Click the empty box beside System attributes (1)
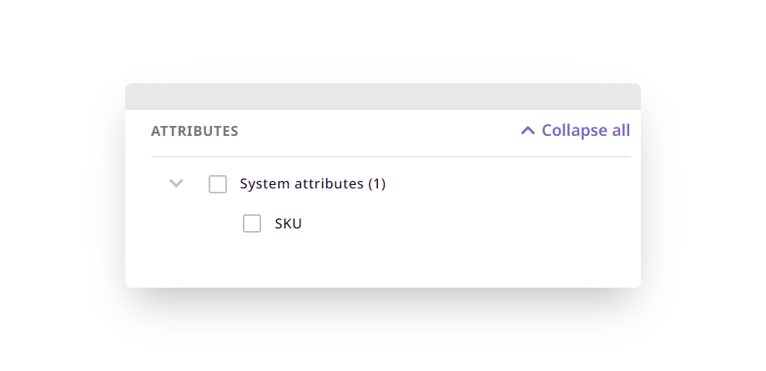The width and height of the screenshot is (766, 371). point(218,184)
